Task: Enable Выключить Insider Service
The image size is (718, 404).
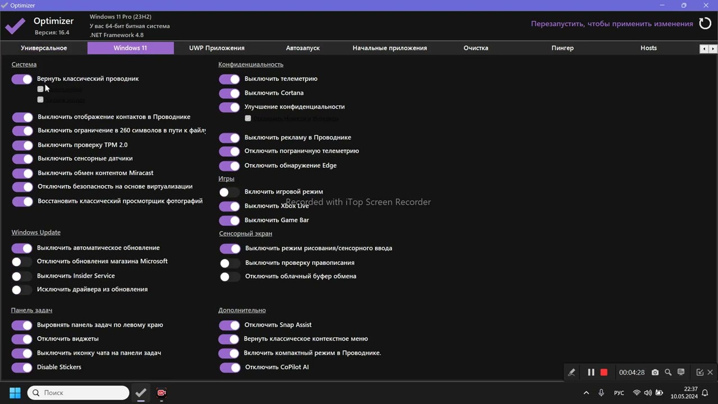Action: coord(22,276)
